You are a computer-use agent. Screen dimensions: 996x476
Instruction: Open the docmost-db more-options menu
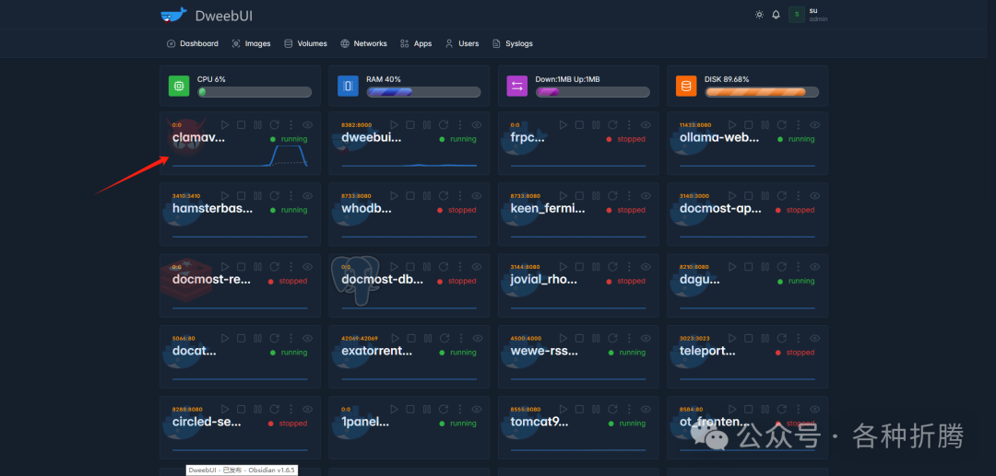460,267
